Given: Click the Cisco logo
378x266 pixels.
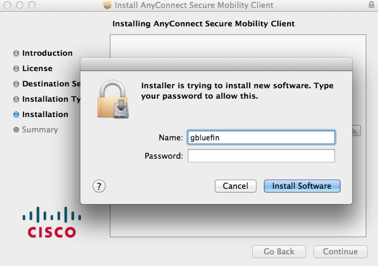Looking at the screenshot, I should pyautogui.click(x=52, y=222).
